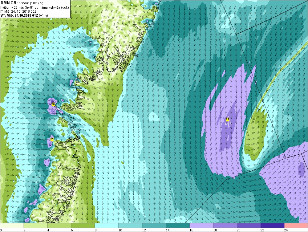
Task: Select the 20–22 m/s violet legend swatch
Action: pyautogui.click(x=249, y=226)
